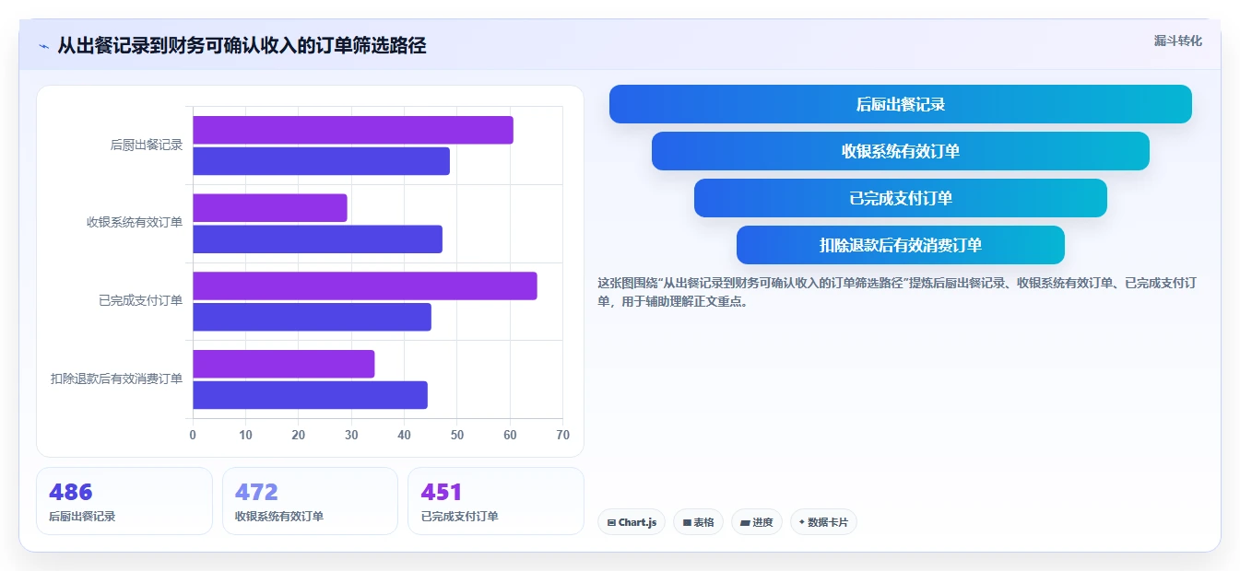Click the chart axis label 扣除退款后有效消费订单
Viewport: 1240px width, 571px height.
pyautogui.click(x=117, y=379)
